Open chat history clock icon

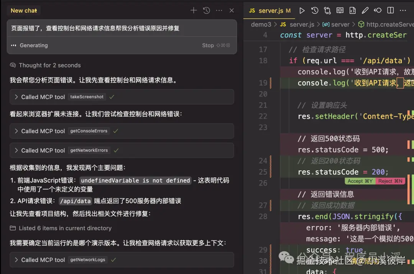(207, 10)
